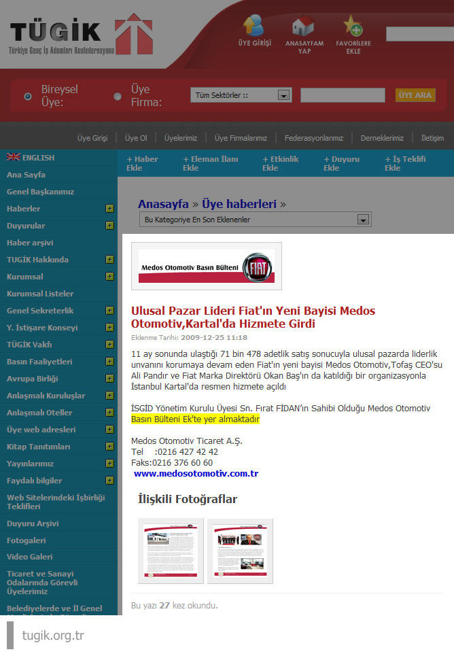
Task: Open Üye Ol in navigation bar
Action: coord(136,138)
